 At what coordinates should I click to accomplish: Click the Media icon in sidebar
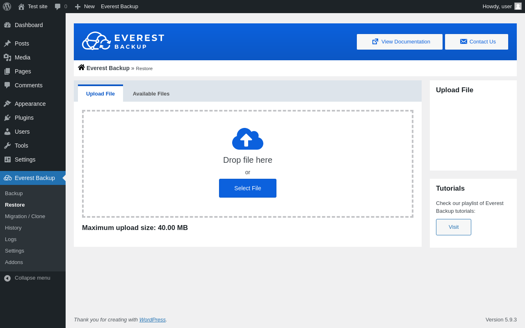pyautogui.click(x=7, y=57)
